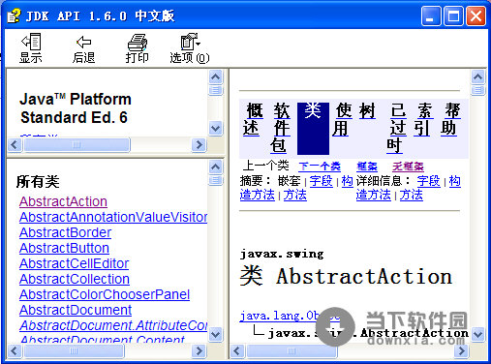Open the AbstractButton class link

point(64,248)
